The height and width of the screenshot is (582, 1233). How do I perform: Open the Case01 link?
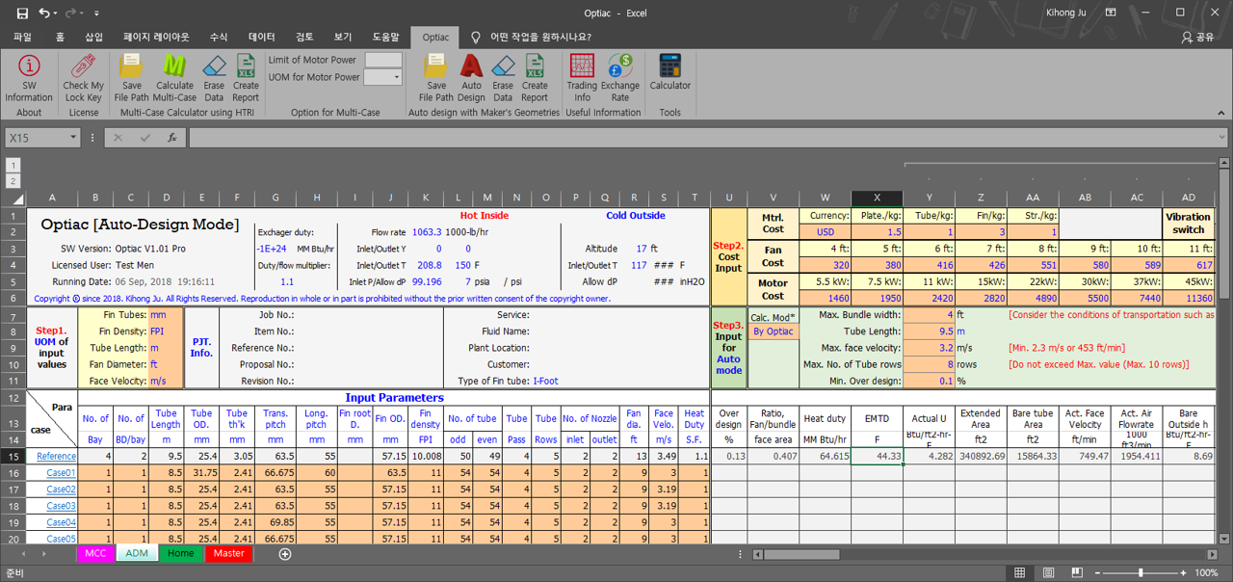click(x=61, y=473)
